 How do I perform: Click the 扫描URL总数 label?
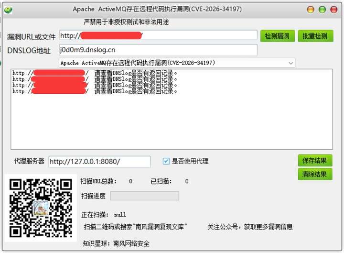pos(98,181)
